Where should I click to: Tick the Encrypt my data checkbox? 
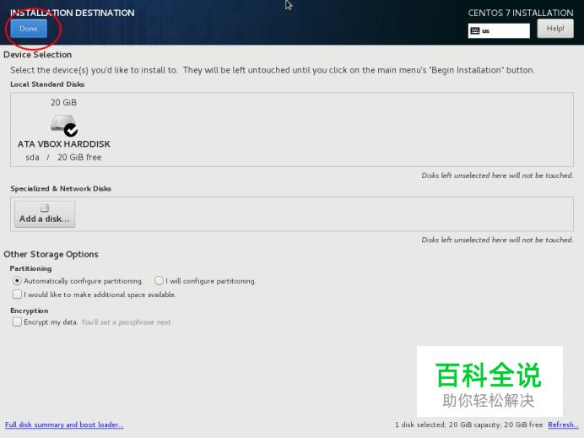coord(17,322)
